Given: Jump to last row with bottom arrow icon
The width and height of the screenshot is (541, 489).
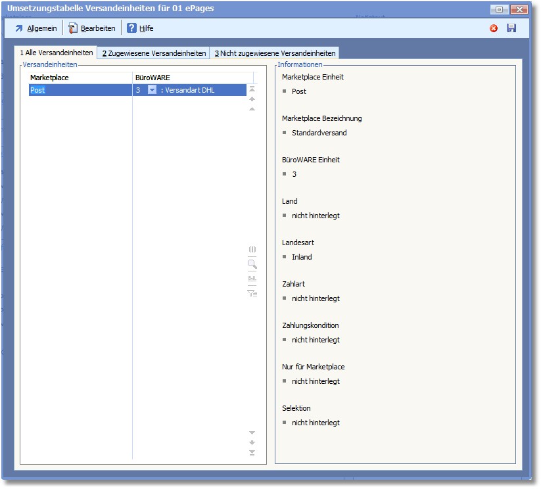Looking at the screenshot, I should [x=252, y=453].
